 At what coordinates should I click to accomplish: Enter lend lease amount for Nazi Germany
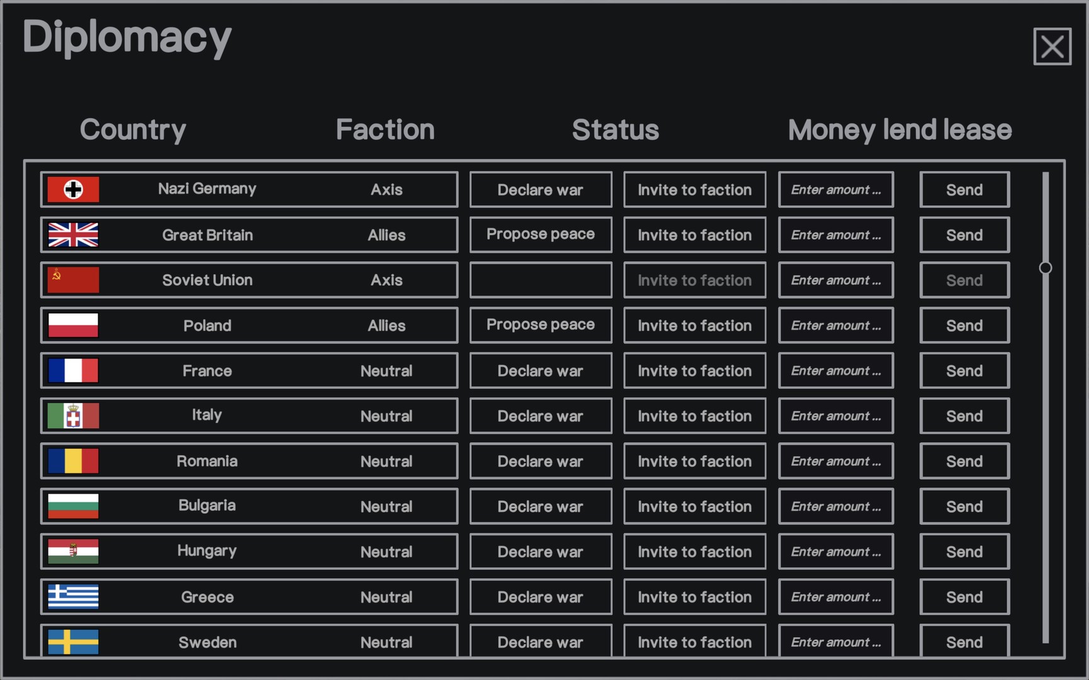836,190
